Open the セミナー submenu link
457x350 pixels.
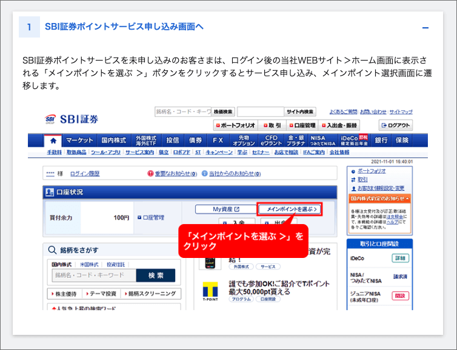(x=261, y=152)
